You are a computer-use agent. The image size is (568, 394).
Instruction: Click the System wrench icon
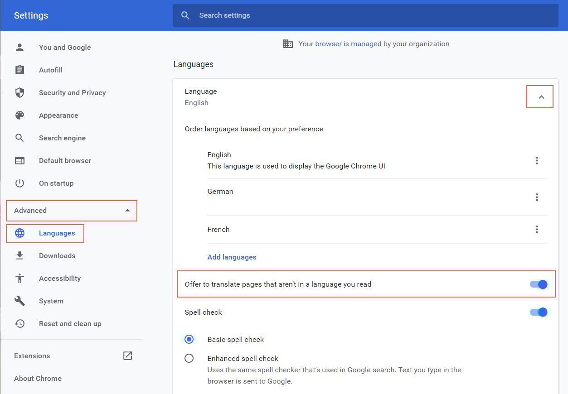coord(19,301)
